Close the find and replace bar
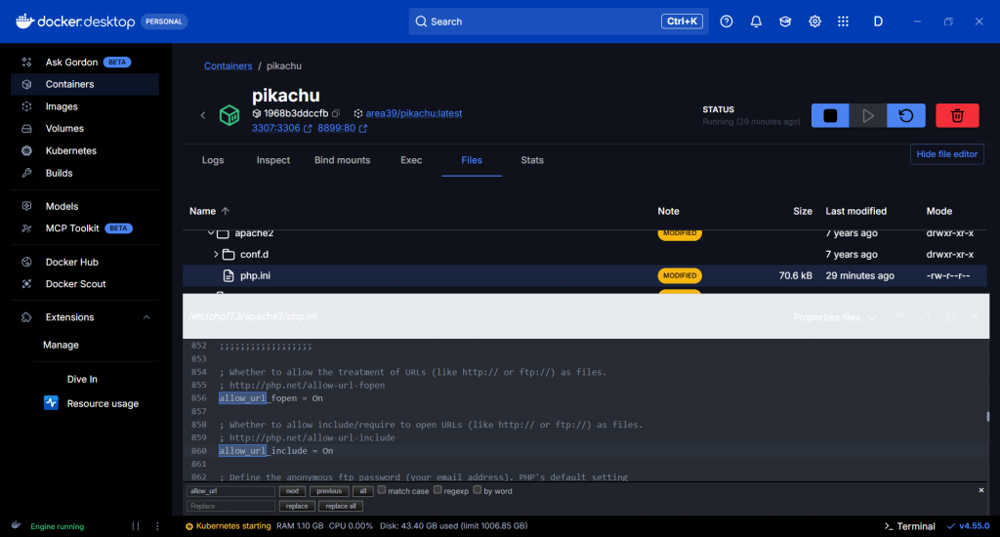 [x=980, y=490]
